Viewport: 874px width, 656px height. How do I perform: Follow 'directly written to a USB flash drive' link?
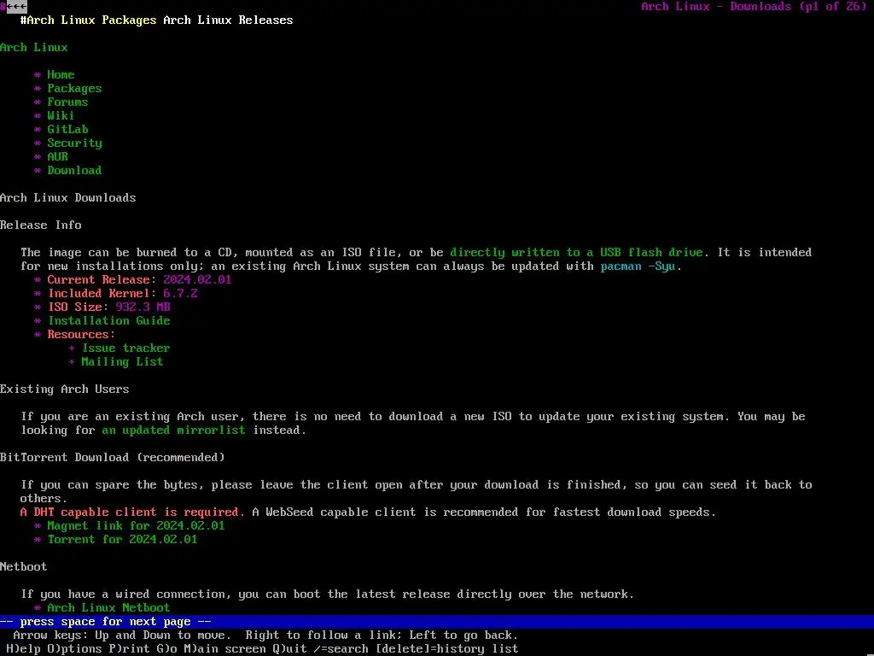(576, 252)
